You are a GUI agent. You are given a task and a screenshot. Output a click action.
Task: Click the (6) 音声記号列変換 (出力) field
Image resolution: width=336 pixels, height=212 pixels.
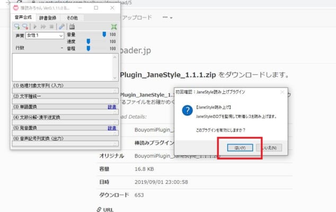click(x=65, y=144)
